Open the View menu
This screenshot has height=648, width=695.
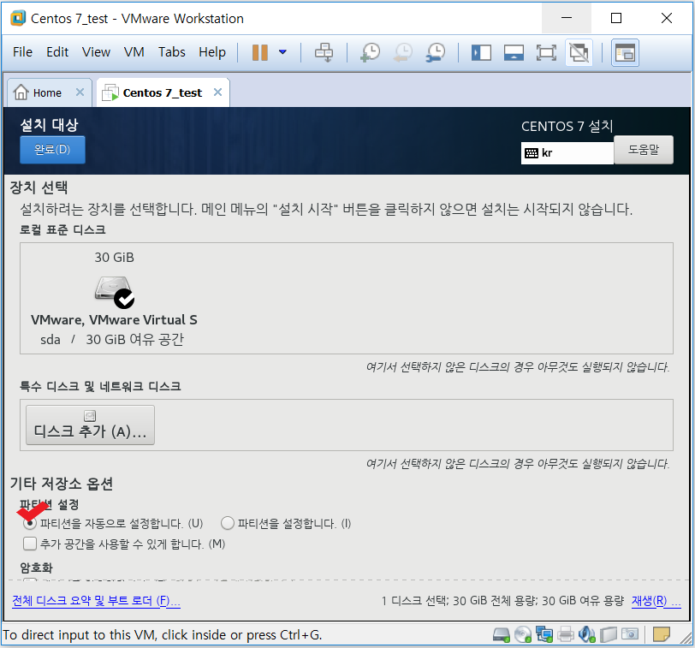click(96, 52)
